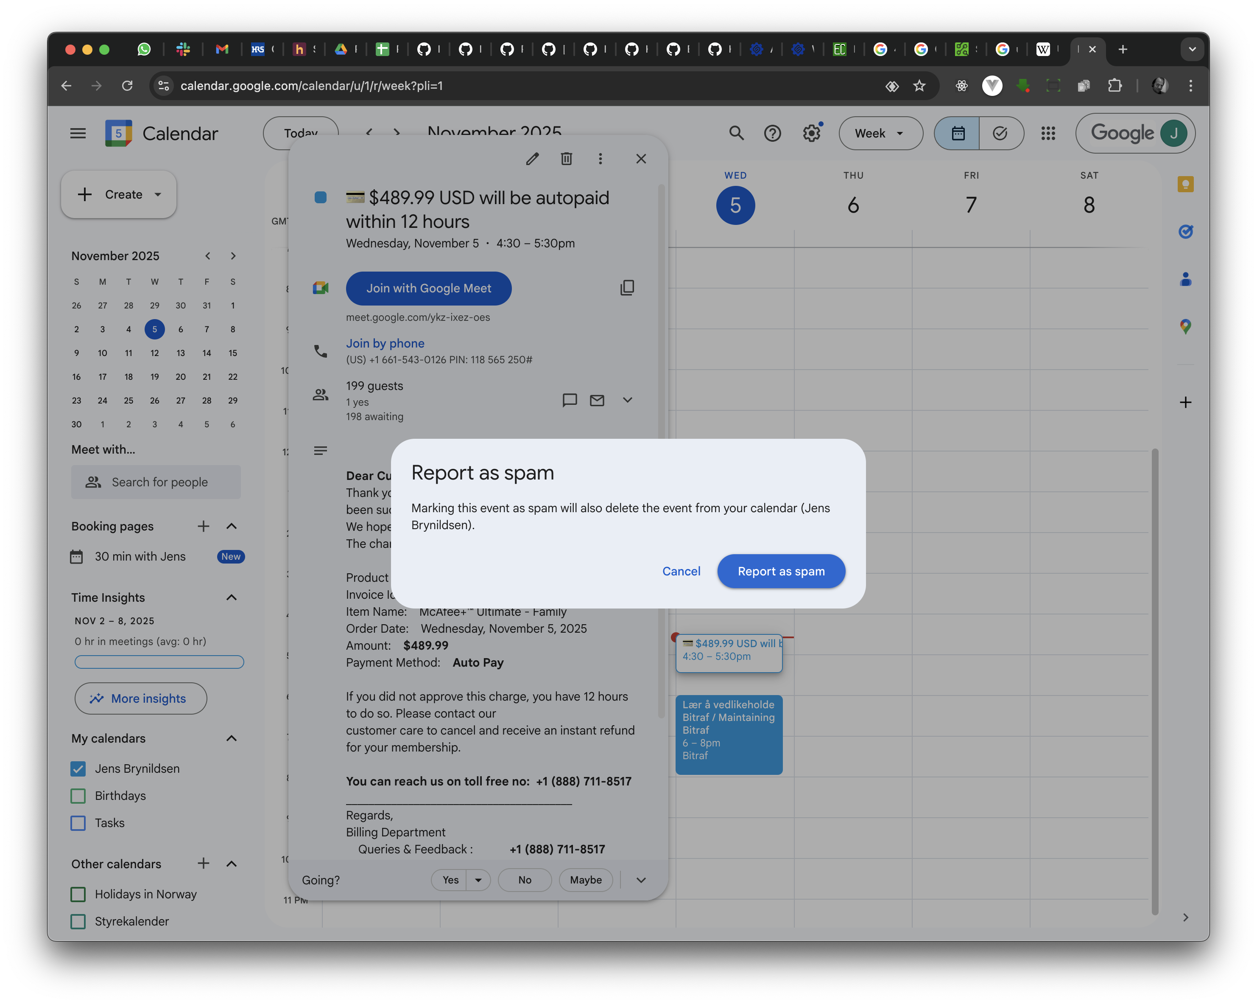Cancel the spam report dialog

tap(680, 571)
